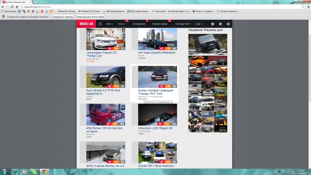Open the "KIA Ceed prestIЖ #Alteration" link
311x175 pixels.
click(x=157, y=52)
